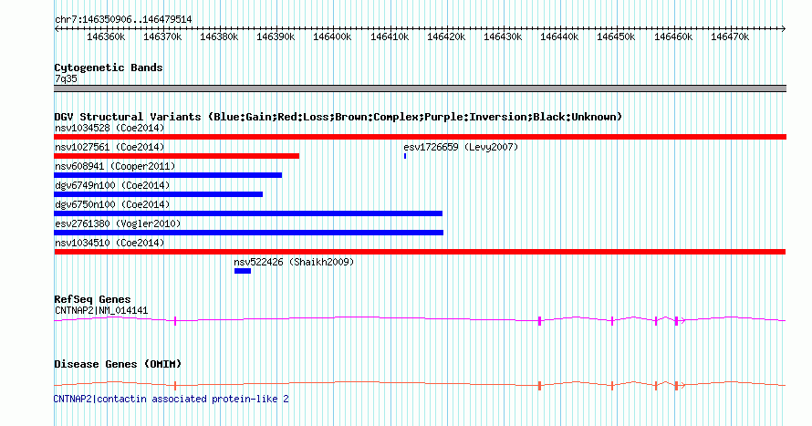Select the esv2761380 (Vogler2010) label
This screenshot has height=426, width=812.
(118, 224)
